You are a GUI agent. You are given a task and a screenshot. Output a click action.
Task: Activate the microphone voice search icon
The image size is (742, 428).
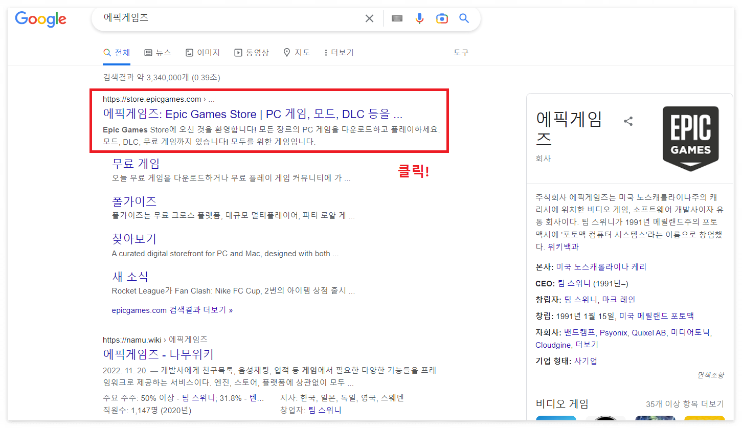(419, 18)
